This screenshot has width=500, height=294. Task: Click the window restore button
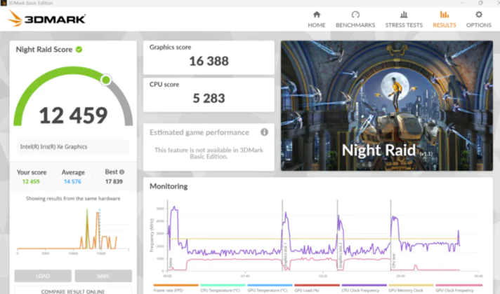[480, 3]
